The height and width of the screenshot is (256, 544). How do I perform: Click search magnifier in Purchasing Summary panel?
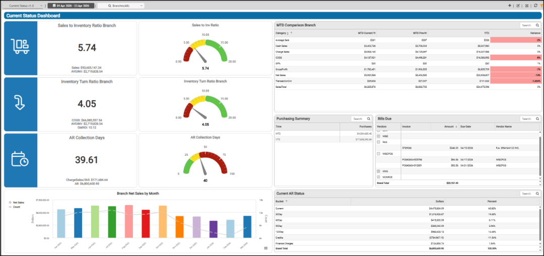point(368,118)
